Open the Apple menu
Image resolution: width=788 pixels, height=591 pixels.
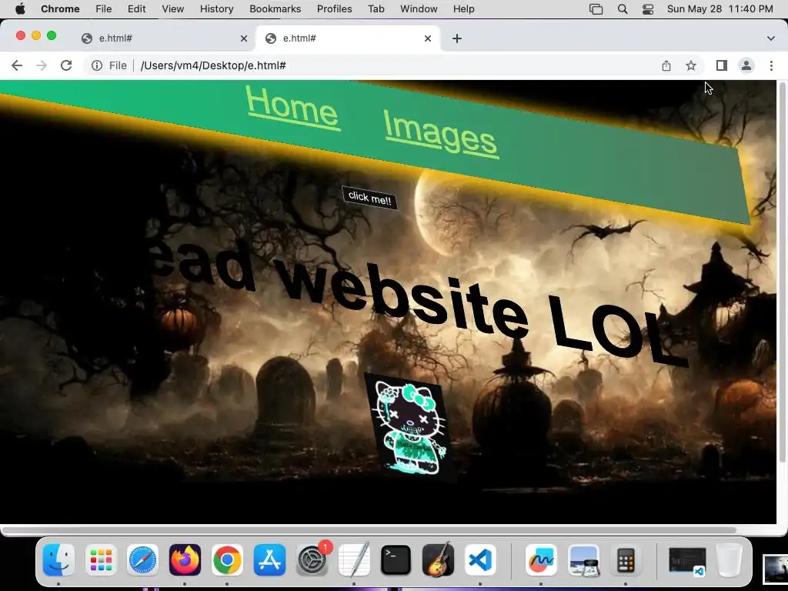pyautogui.click(x=20, y=9)
